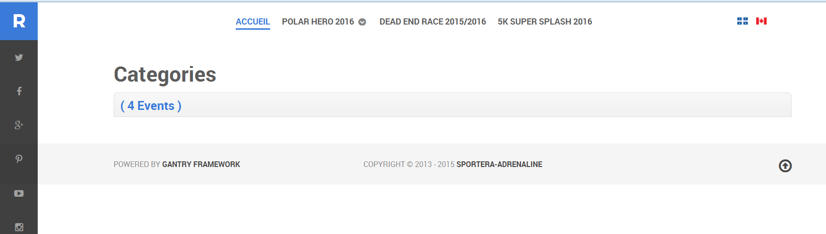Open the POLAR HERO 2016 menu item
The width and height of the screenshot is (826, 234).
pyautogui.click(x=318, y=22)
